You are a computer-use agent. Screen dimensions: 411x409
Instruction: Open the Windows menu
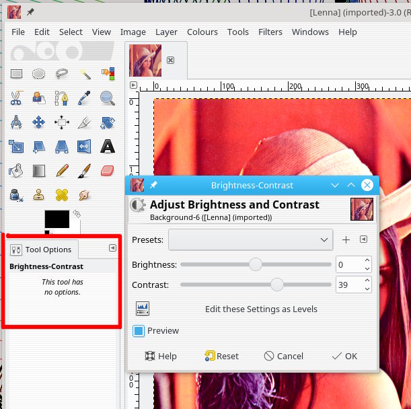(310, 32)
